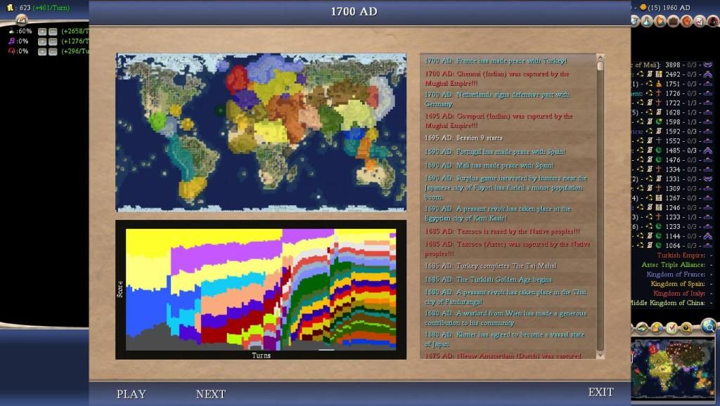Screen dimensions: 720x406
Task: Click the gold coin beside 1960 AD
Action: click(x=643, y=7)
